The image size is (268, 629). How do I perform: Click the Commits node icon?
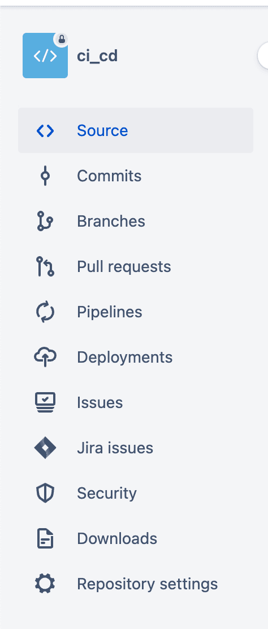45,176
